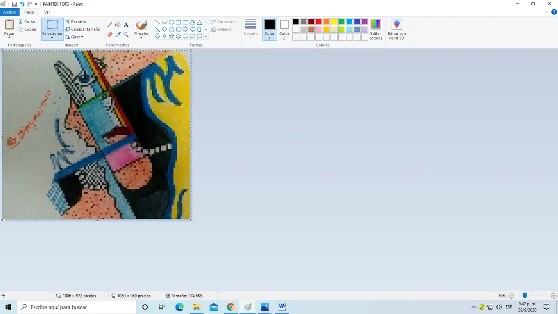Image resolution: width=558 pixels, height=314 pixels.
Task: Click Cambiar tamaño button
Action: click(x=83, y=29)
